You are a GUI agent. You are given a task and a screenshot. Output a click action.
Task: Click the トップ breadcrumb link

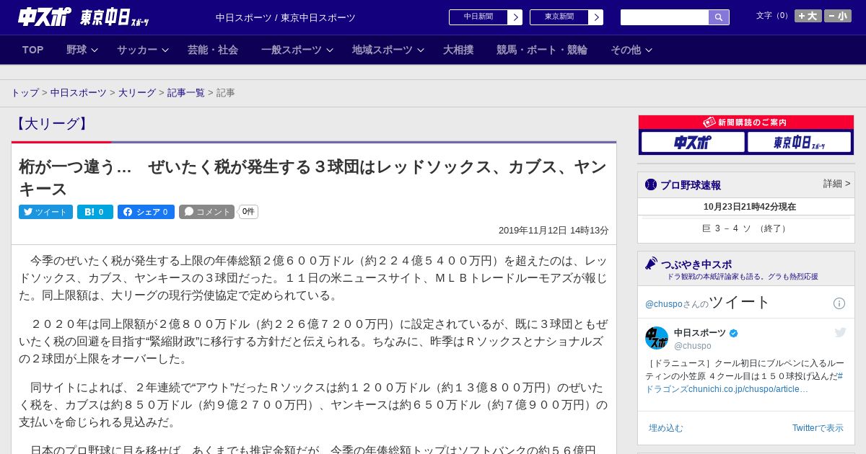tap(25, 93)
